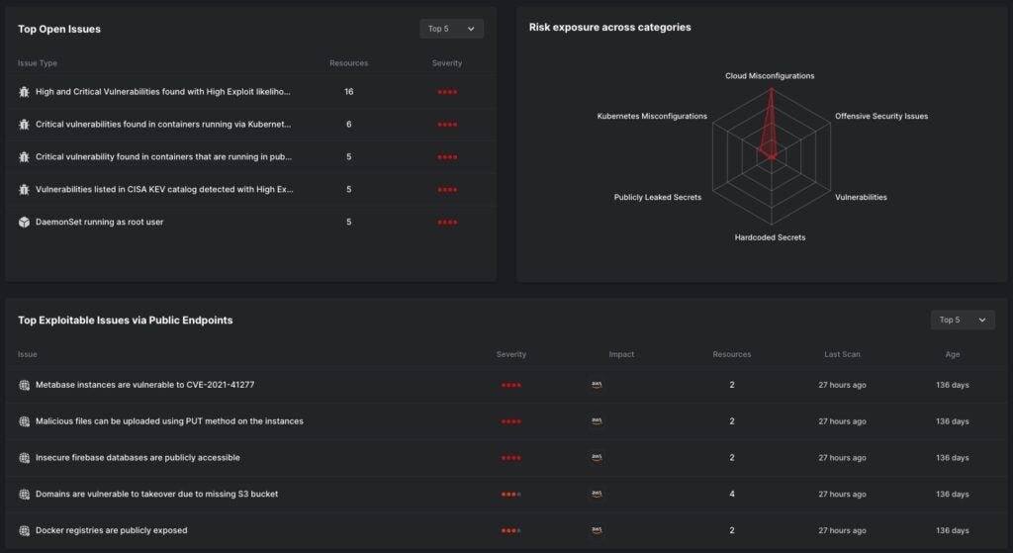Click bug icon beside CISA KEV catalog issue
The width and height of the screenshot is (1013, 553).
25,190
